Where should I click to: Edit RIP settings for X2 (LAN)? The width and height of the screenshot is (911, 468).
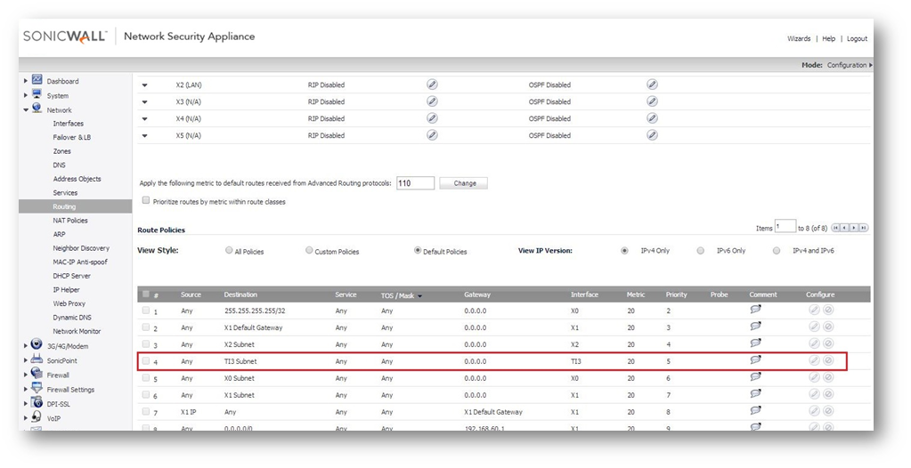432,85
